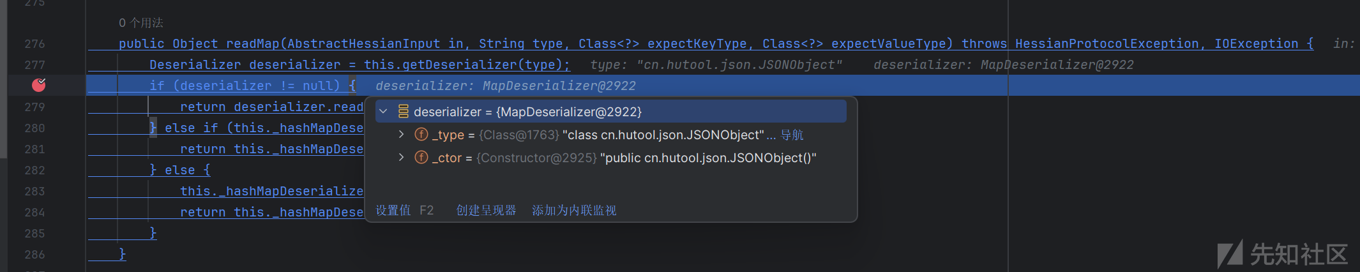
Task: Click line number 276 in gutter
Action: pyautogui.click(x=34, y=44)
